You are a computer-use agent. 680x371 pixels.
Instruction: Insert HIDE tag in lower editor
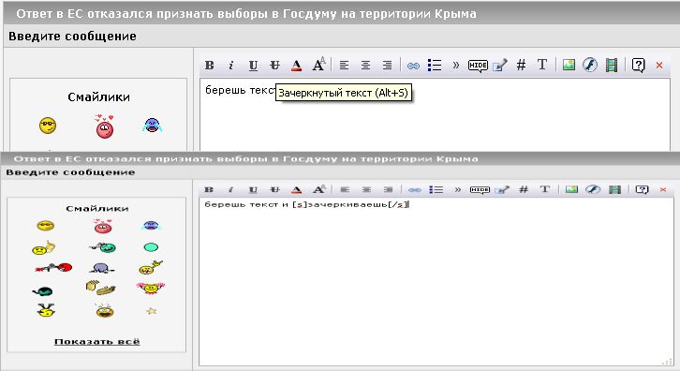pos(480,190)
